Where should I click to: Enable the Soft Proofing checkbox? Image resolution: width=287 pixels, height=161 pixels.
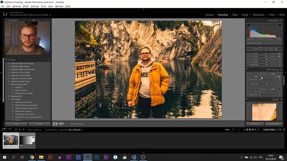[x=69, y=124]
